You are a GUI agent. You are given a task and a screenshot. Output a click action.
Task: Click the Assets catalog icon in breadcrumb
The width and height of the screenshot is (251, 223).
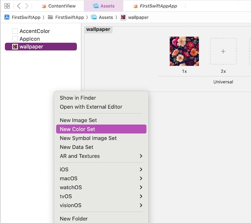(94, 17)
